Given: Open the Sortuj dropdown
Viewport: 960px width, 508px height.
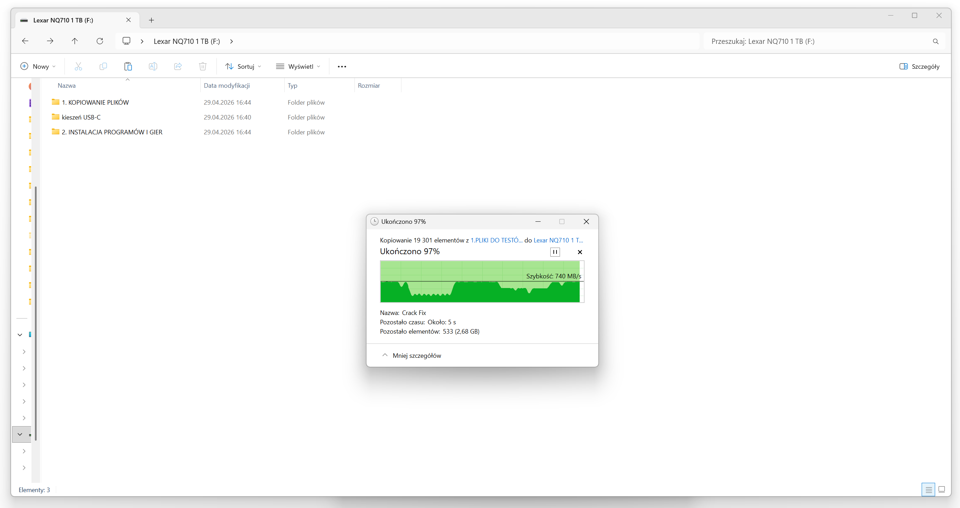Looking at the screenshot, I should point(243,66).
